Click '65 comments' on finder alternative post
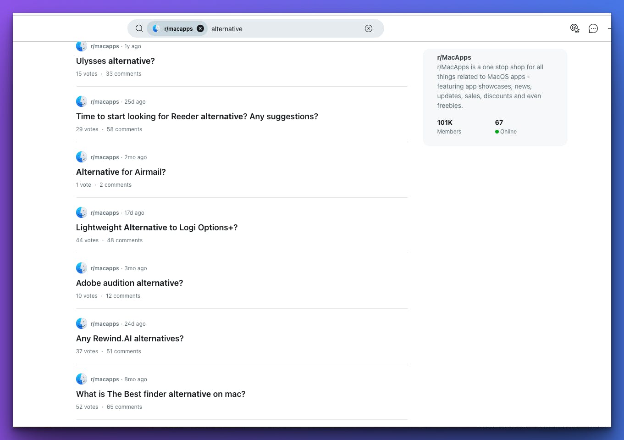Image resolution: width=624 pixels, height=440 pixels. click(125, 407)
